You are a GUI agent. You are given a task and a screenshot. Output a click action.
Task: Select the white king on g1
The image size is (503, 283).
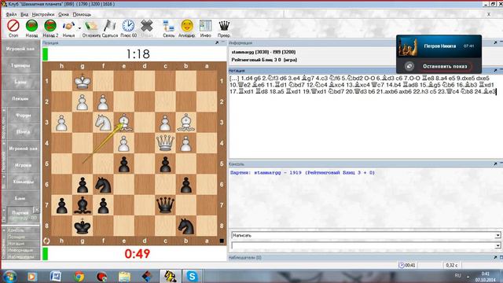tap(83, 81)
